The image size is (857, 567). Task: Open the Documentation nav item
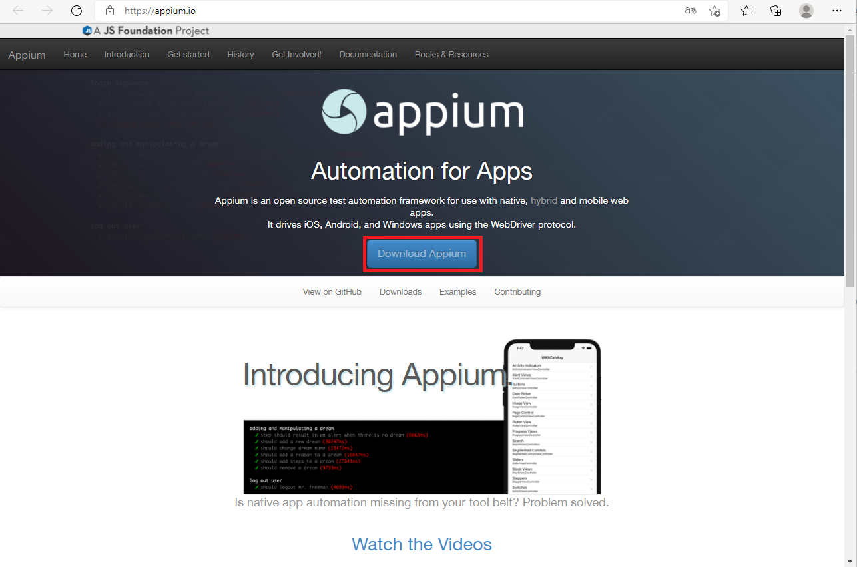point(368,55)
